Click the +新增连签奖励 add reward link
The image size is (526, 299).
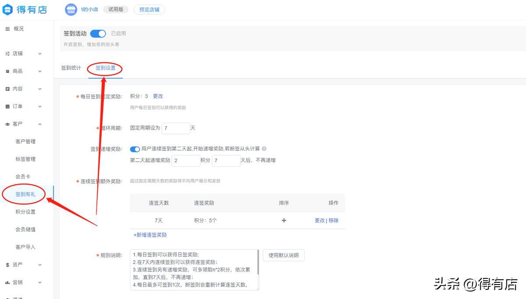pyautogui.click(x=149, y=235)
